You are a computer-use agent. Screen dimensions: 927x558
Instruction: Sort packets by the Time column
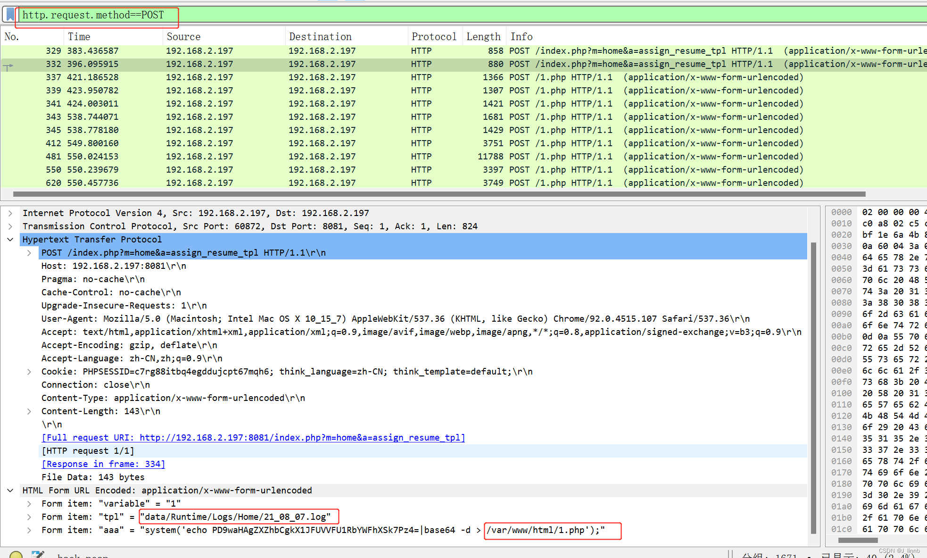[x=79, y=36]
